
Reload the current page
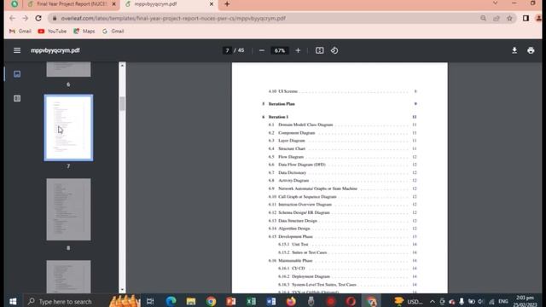(x=38, y=18)
